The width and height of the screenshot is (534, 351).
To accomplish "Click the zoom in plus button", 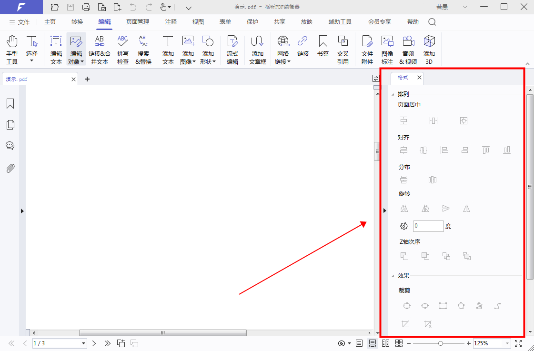I will pyautogui.click(x=469, y=343).
